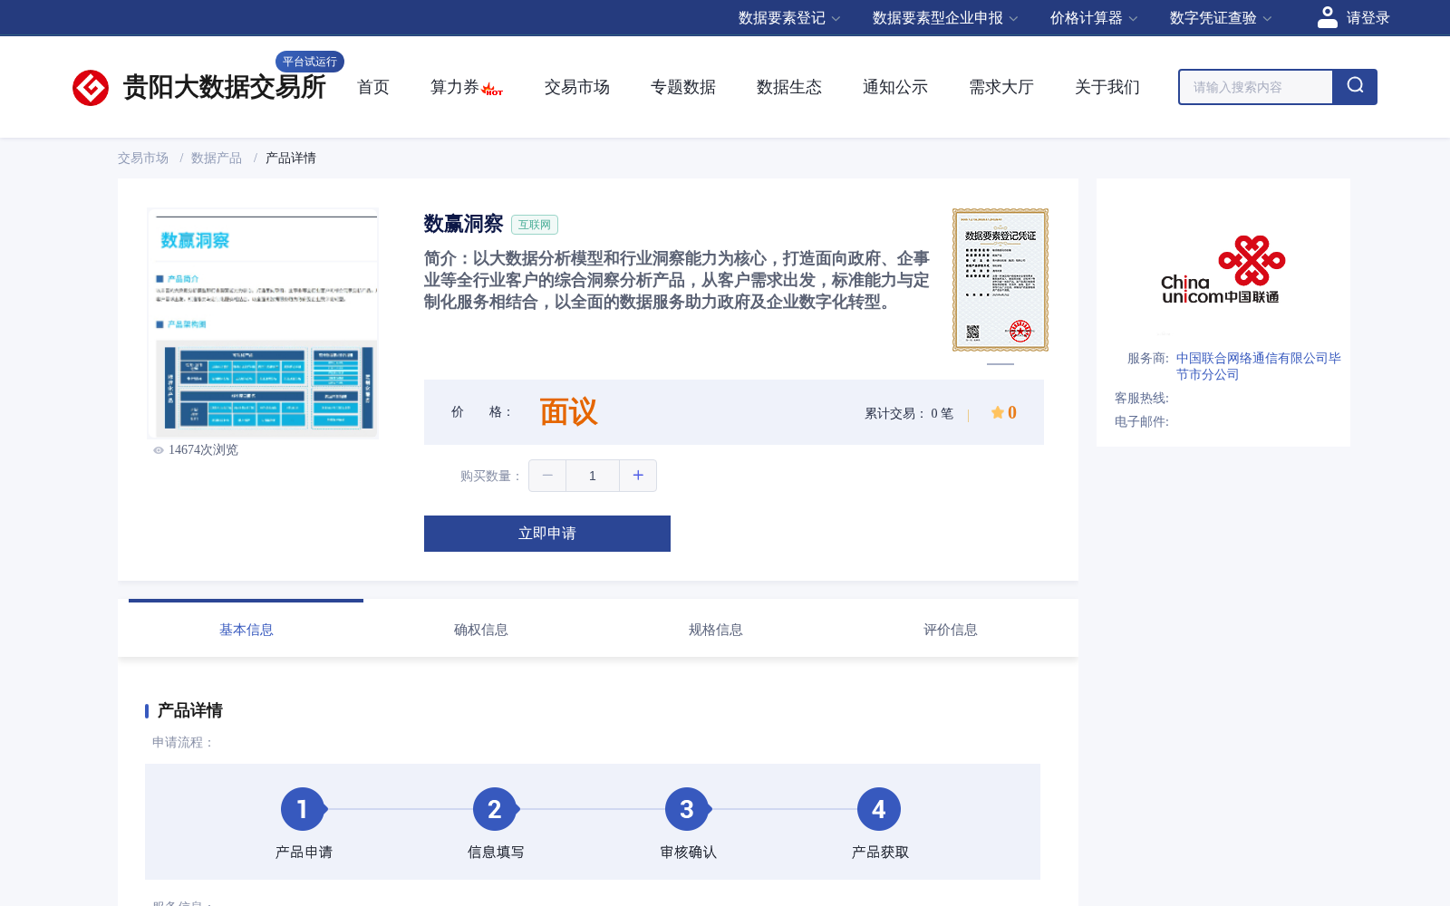Click step 4 产品获取 circle
This screenshot has height=906, width=1450.
click(x=879, y=809)
